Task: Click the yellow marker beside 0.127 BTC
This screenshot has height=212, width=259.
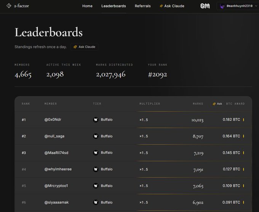Action: (x=243, y=169)
